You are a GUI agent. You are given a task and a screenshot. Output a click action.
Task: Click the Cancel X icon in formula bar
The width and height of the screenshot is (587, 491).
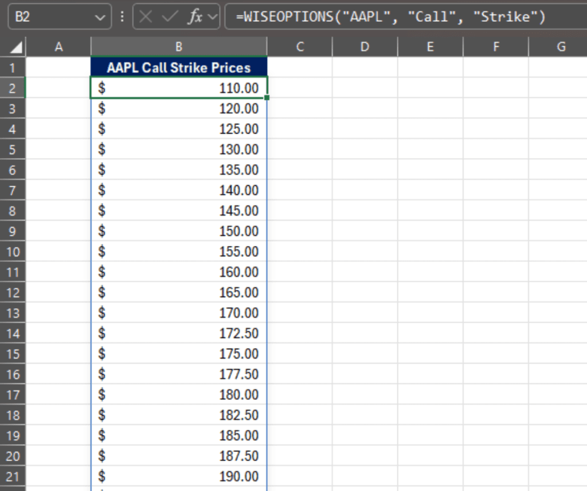coord(146,17)
